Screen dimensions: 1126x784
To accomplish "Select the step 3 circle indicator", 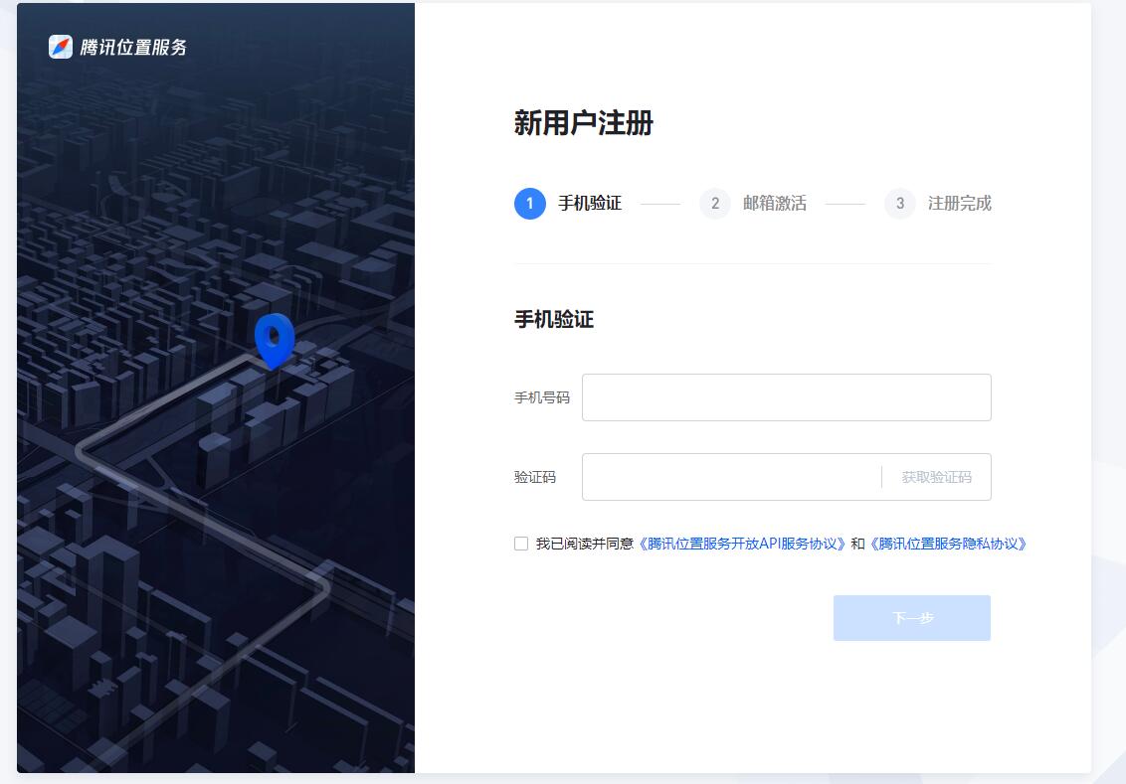I will (899, 204).
